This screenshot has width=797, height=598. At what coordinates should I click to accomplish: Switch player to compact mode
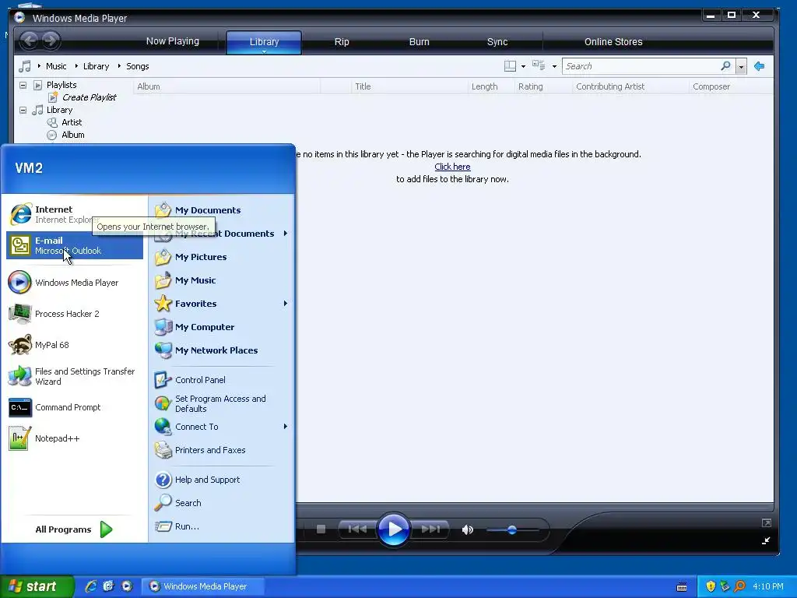[x=766, y=540]
